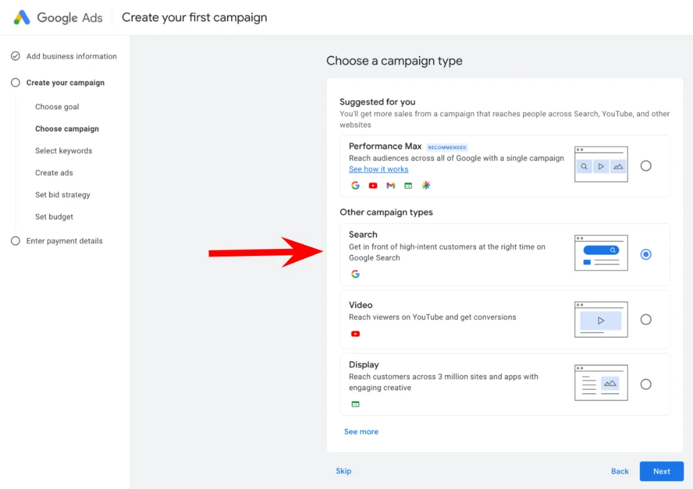Screen dimensions: 693x489
Task: Click the blue Next button
Action: click(x=662, y=471)
